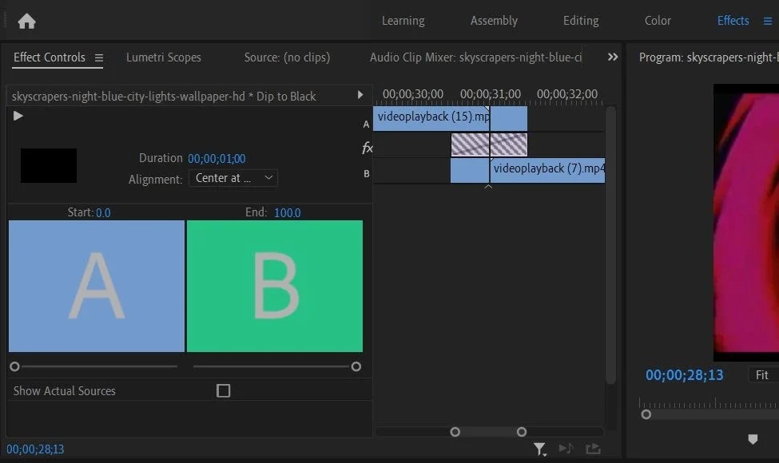The width and height of the screenshot is (779, 463).
Task: Toggle the Show Actual Sources checkbox
Action: point(223,390)
